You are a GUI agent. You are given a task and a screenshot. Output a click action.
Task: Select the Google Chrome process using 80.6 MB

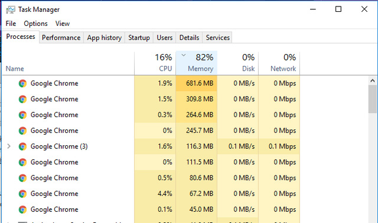pyautogui.click(x=151, y=178)
